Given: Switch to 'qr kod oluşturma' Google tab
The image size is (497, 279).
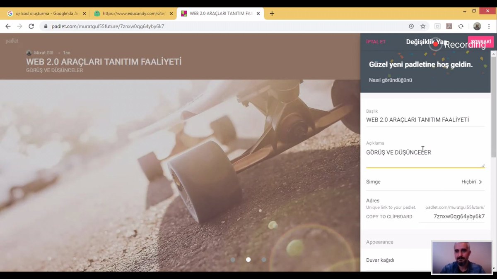Looking at the screenshot, I should pos(46,13).
